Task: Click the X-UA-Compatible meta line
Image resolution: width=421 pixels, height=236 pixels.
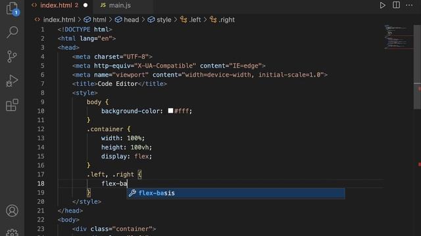Action: click(x=169, y=66)
